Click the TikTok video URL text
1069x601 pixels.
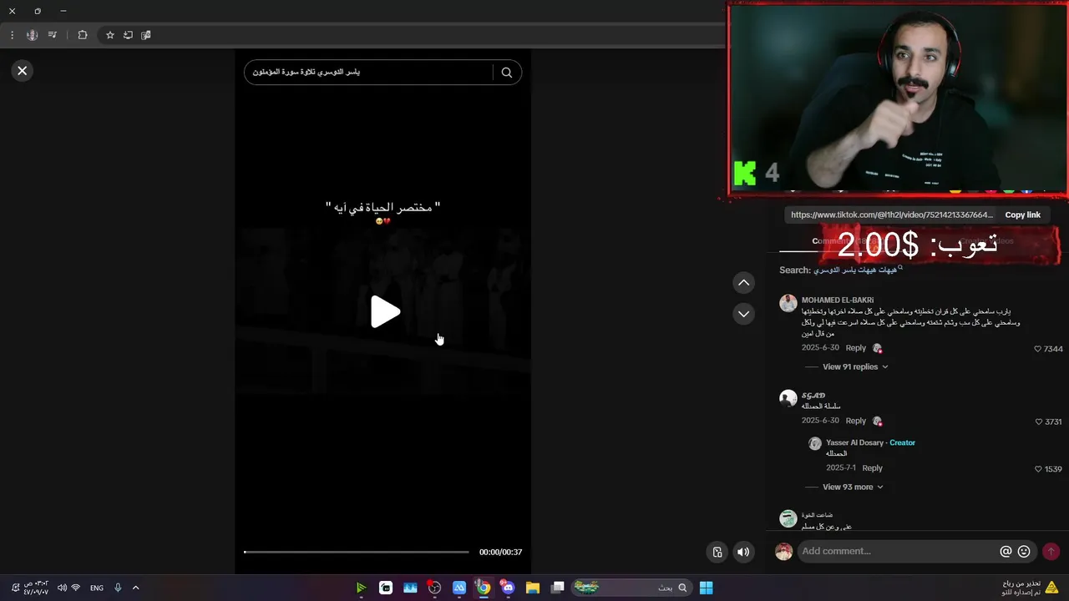click(x=892, y=215)
